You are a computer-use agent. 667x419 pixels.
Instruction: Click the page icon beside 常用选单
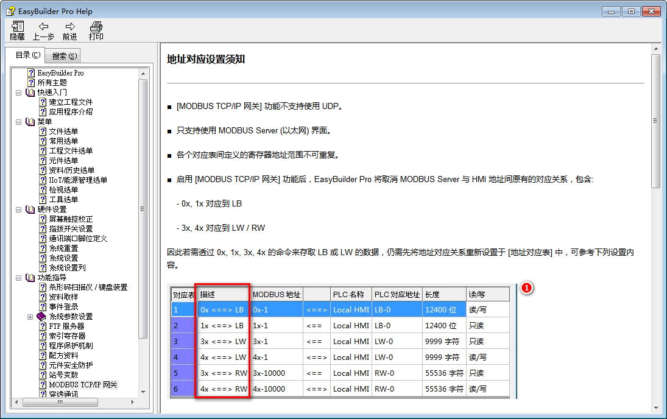click(x=43, y=141)
